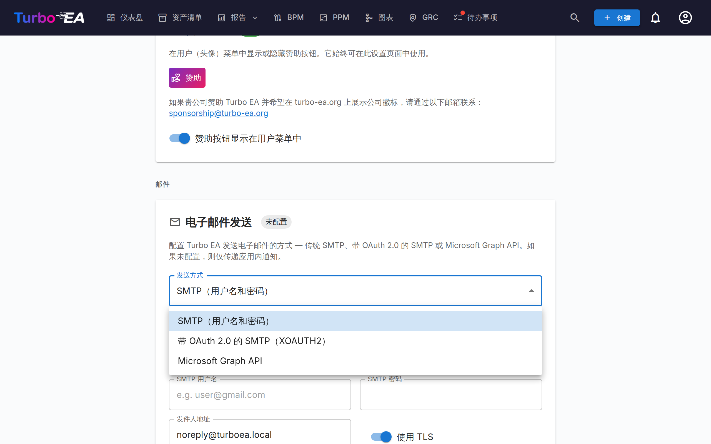
Task: Click the 未配置 status chip
Action: tap(276, 222)
